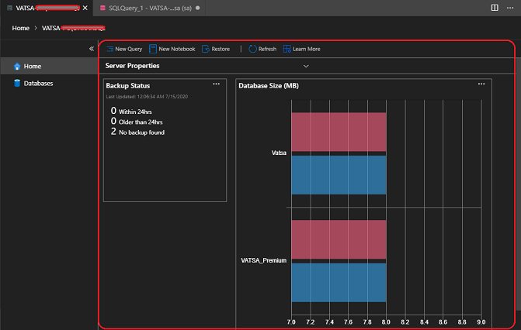521x330 pixels.
Task: Select the VATSA dashboard tab
Action: [x=47, y=8]
